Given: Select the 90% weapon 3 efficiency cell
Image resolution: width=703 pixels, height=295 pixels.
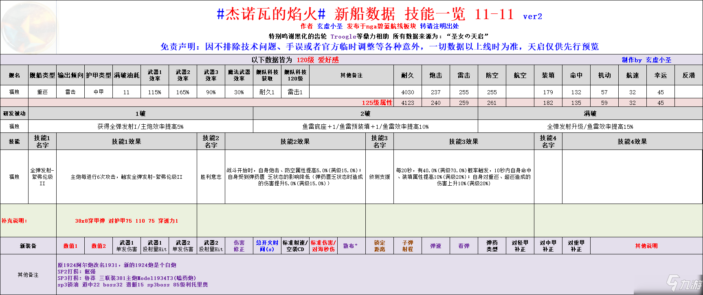Looking at the screenshot, I should [211, 92].
